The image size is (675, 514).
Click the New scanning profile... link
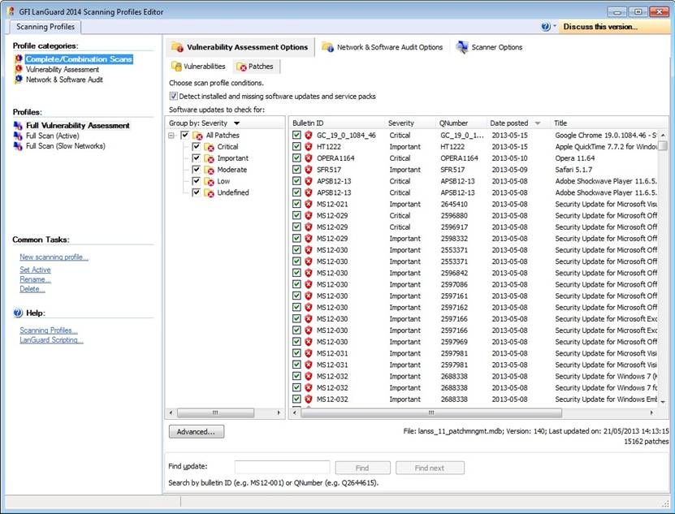54,257
